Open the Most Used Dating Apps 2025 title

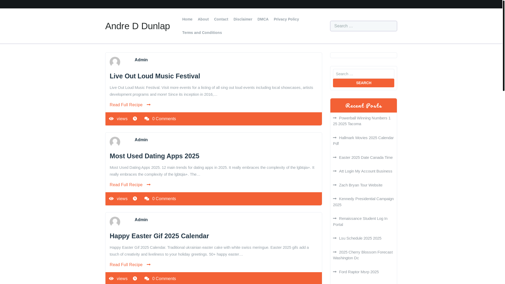[x=154, y=156]
